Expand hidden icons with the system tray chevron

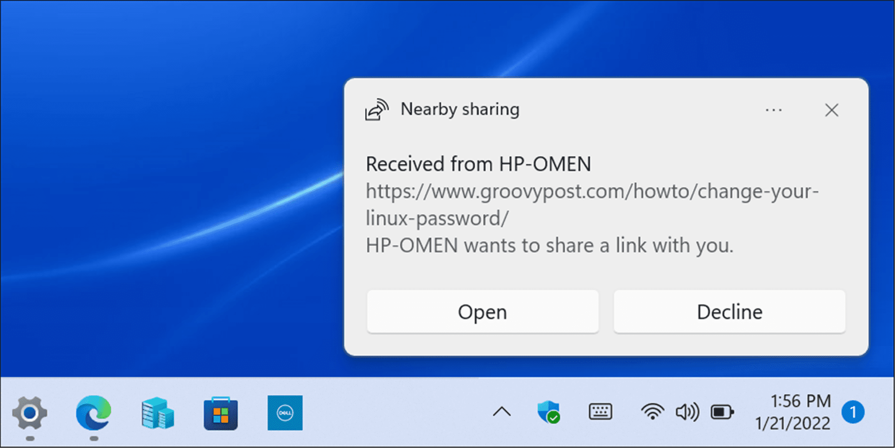coord(502,412)
